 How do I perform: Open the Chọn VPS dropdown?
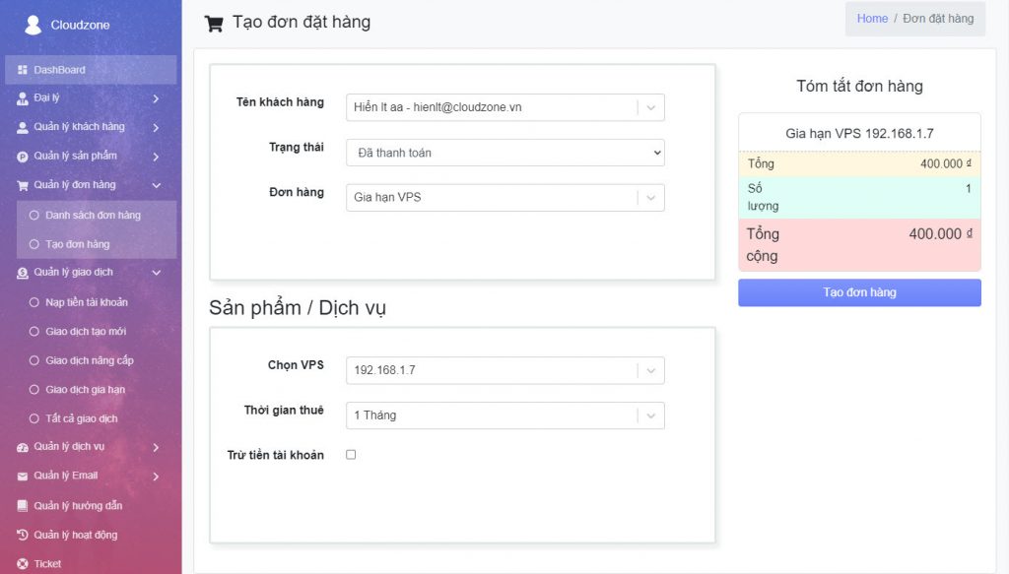pyautogui.click(x=504, y=370)
